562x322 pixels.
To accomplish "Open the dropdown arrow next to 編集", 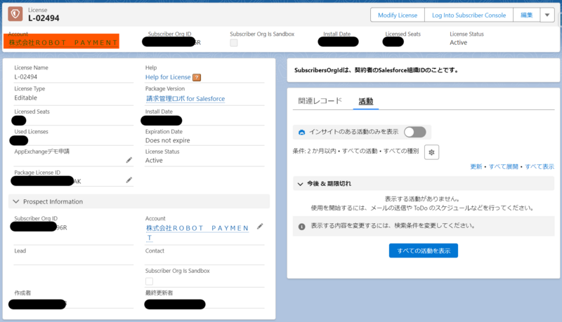I will pos(547,15).
